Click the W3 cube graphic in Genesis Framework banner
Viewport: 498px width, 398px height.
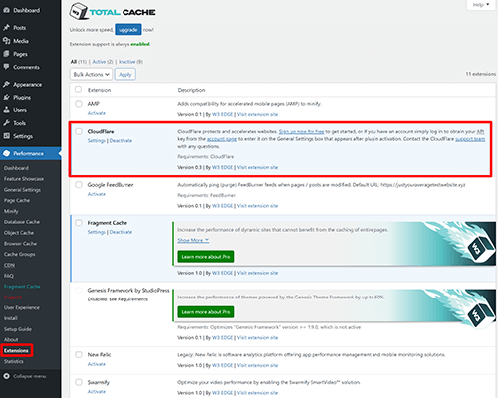point(481,314)
